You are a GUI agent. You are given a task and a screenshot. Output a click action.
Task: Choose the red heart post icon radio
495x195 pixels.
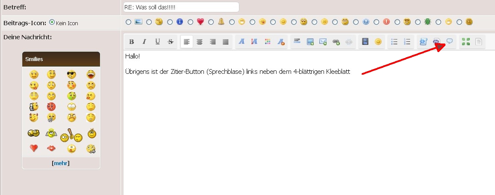click(x=191, y=22)
